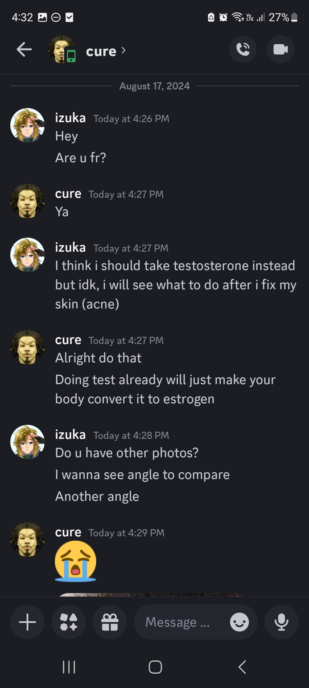Image resolution: width=309 pixels, height=688 pixels.
Task: Open the attachment plus menu
Action: (27, 621)
